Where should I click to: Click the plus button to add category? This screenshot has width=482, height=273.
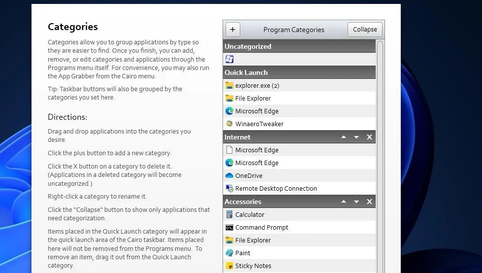click(233, 30)
